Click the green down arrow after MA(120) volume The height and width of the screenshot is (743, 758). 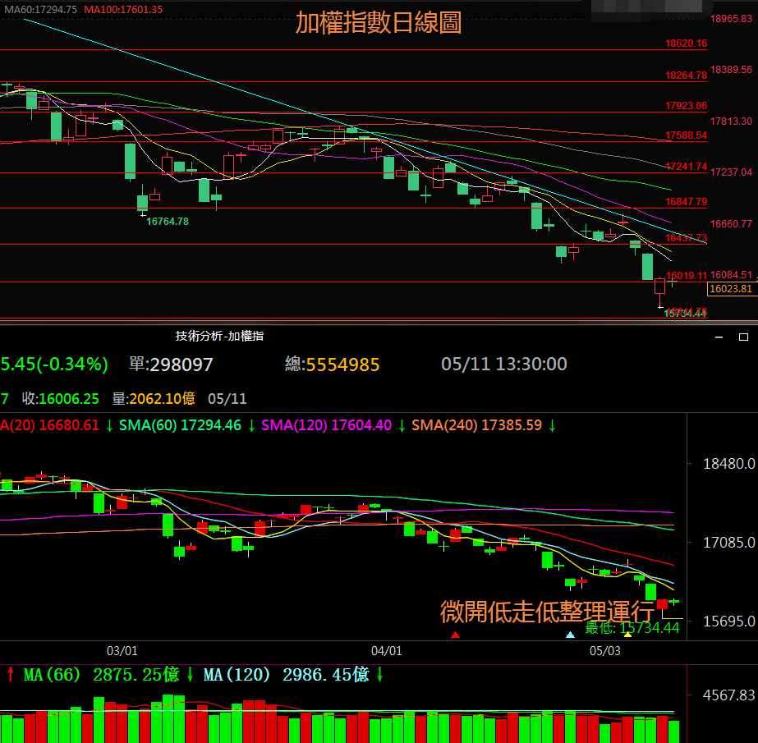[x=381, y=675]
